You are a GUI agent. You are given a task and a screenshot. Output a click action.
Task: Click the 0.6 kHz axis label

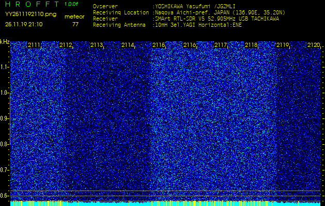click(4, 196)
